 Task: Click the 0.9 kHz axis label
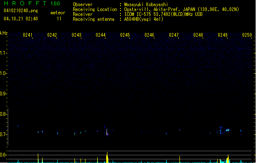coord(3,93)
